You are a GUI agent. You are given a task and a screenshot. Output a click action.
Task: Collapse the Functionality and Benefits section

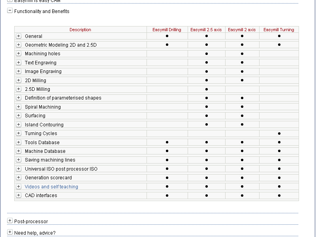(x=10, y=11)
